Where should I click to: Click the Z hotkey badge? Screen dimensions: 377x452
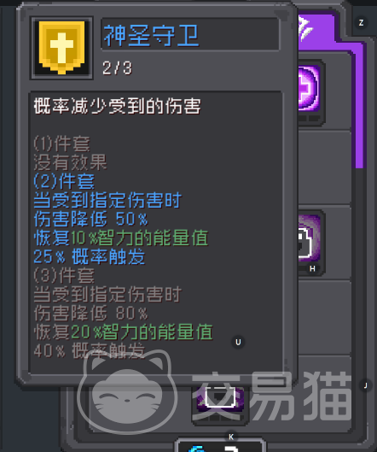pyautogui.click(x=361, y=22)
